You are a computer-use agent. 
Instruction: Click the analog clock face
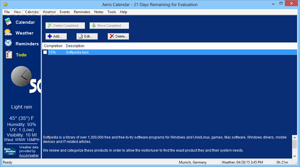click(x=21, y=76)
